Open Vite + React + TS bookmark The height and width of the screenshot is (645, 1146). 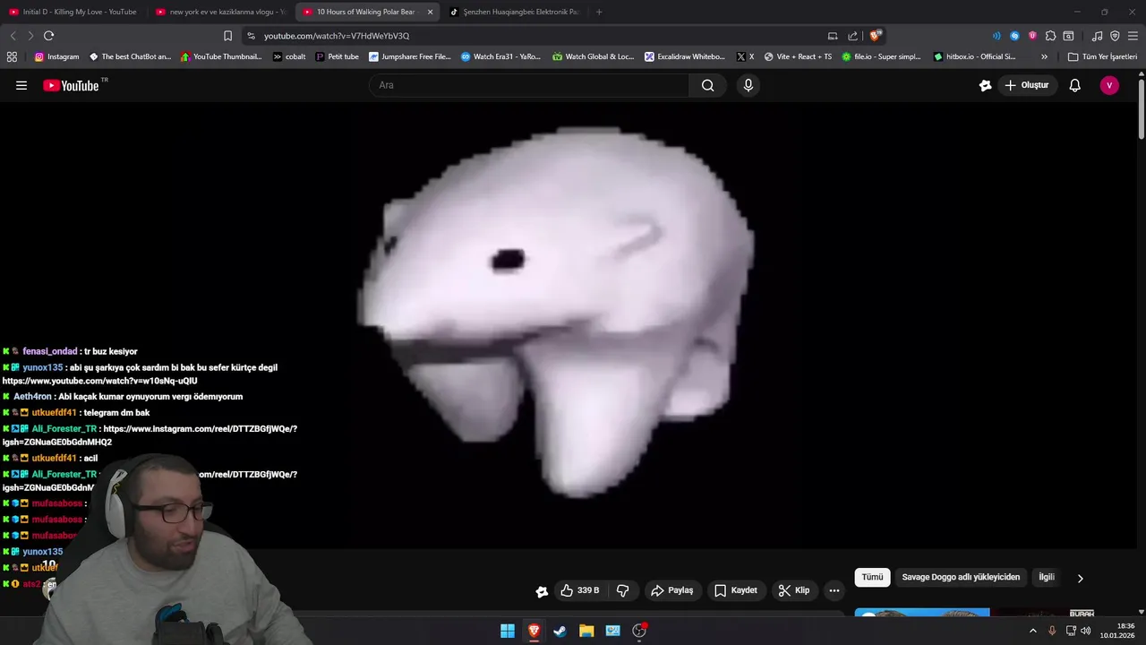[798, 56]
